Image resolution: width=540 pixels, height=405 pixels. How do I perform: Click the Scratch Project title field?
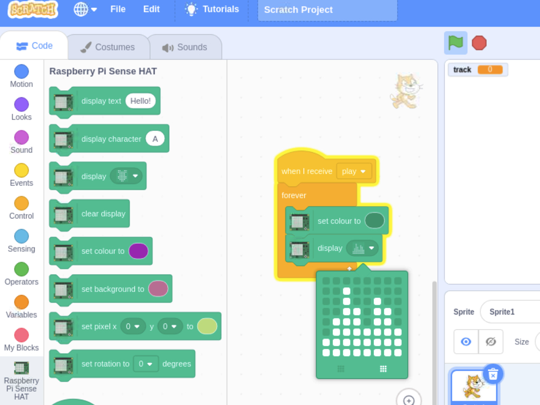point(327,9)
